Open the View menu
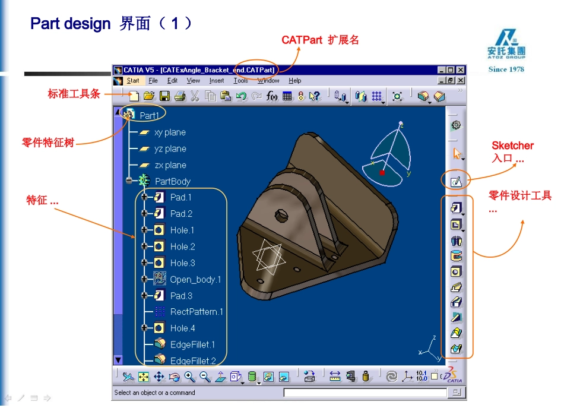 pyautogui.click(x=193, y=81)
